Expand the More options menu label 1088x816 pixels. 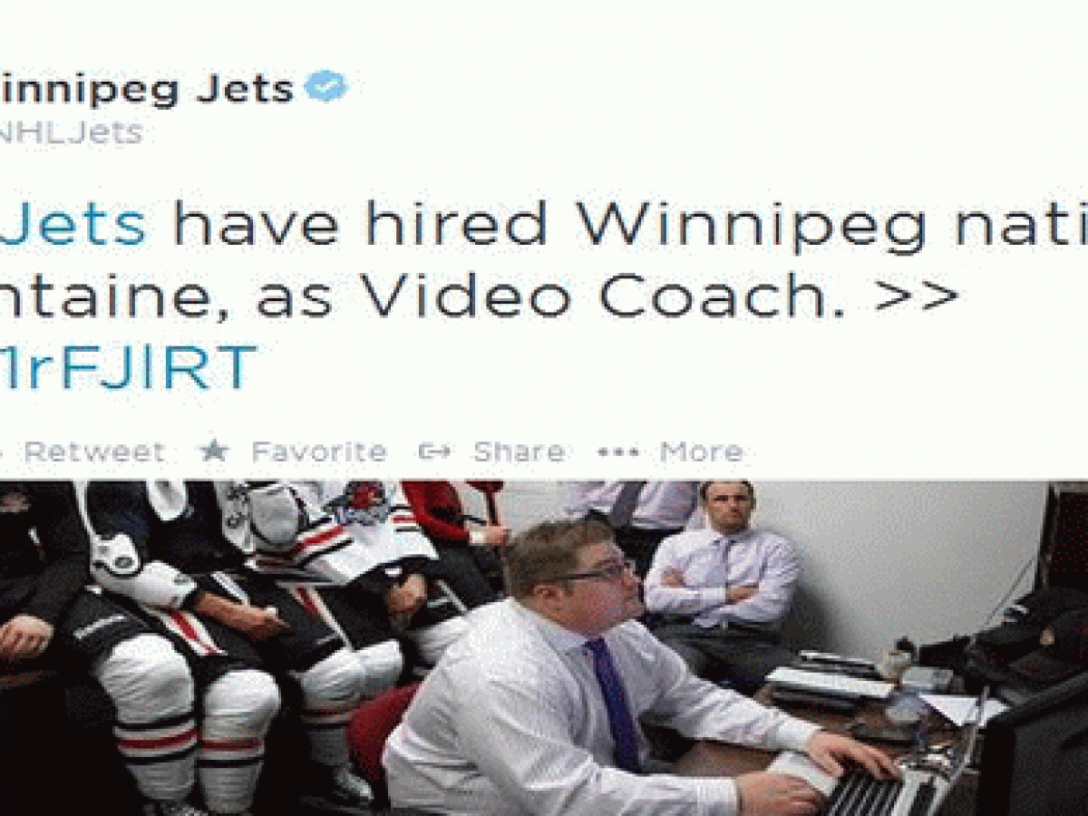click(x=702, y=451)
